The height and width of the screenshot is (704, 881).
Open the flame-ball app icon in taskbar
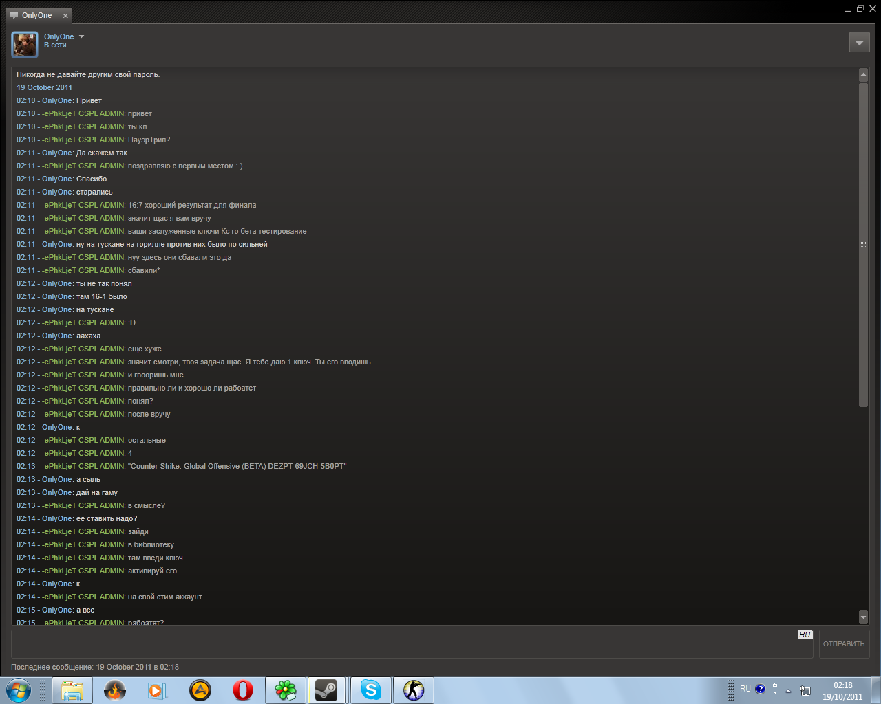(x=115, y=690)
